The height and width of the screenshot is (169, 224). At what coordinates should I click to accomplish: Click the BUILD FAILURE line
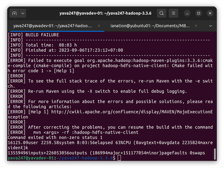coord(33,35)
